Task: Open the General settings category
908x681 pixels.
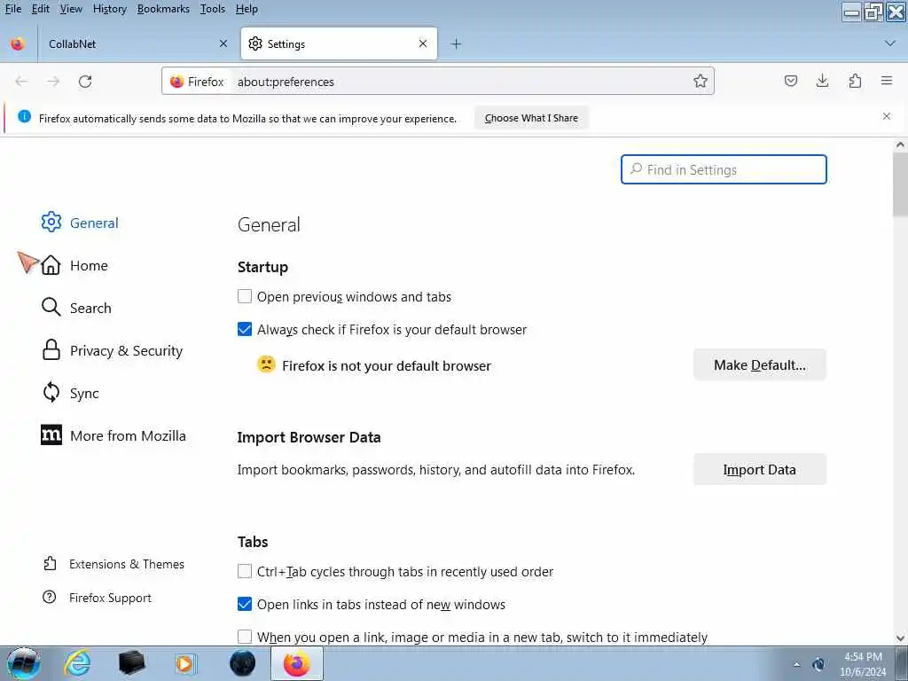Action: (79, 223)
